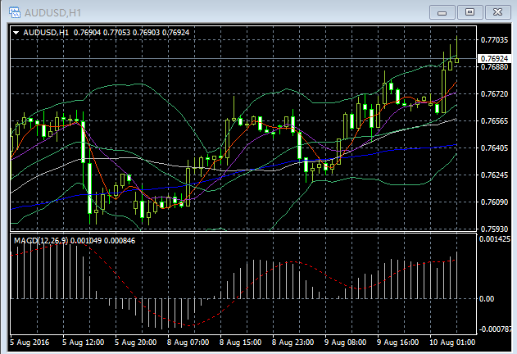Click price scale value 0.76405
The height and width of the screenshot is (354, 517).
click(494, 148)
